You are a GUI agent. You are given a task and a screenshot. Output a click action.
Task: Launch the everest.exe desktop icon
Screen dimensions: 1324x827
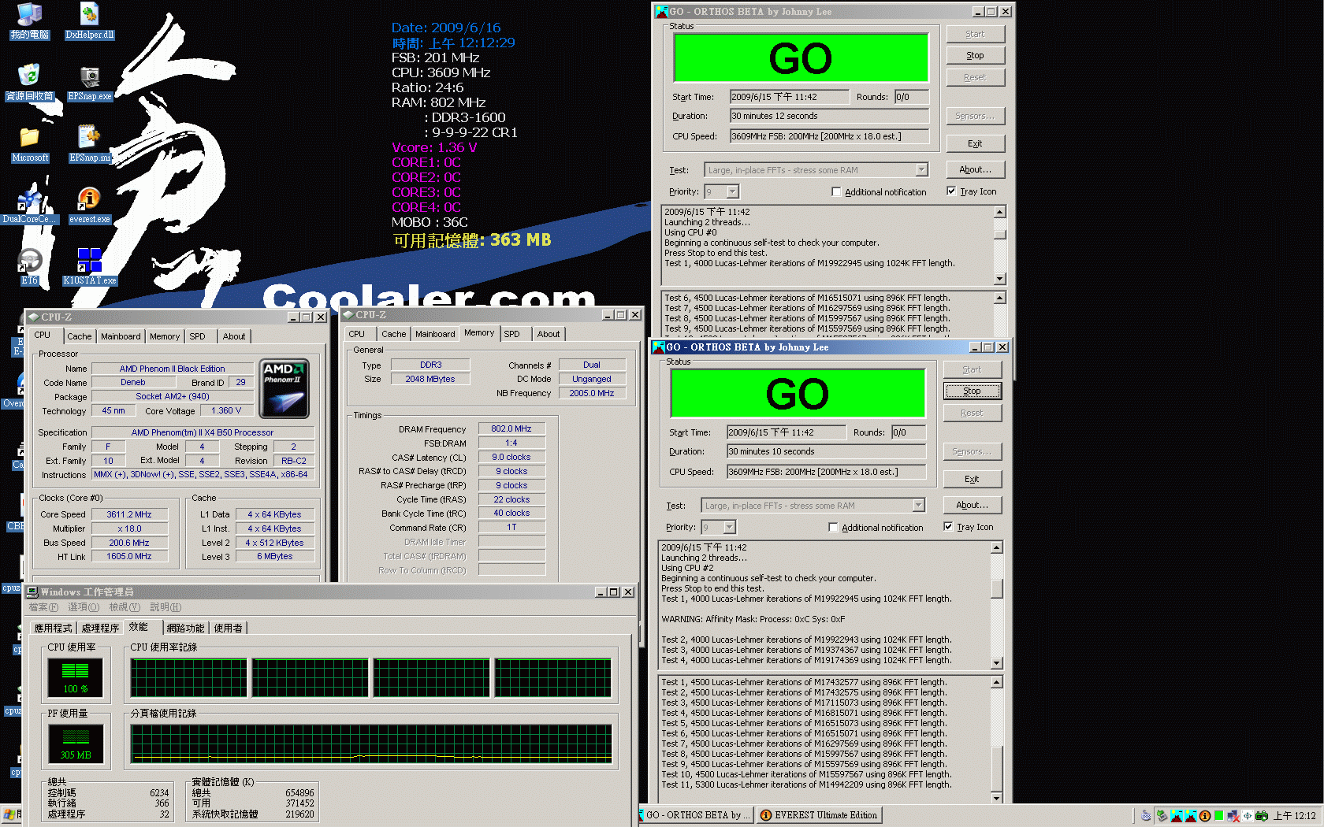tap(89, 206)
